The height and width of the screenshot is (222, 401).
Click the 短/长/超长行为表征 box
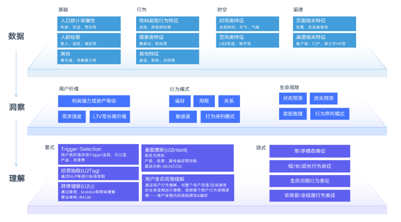pyautogui.click(x=310, y=166)
